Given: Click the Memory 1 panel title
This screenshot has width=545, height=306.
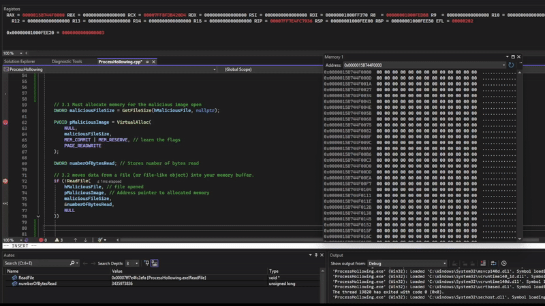Looking at the screenshot, I should click(x=334, y=57).
